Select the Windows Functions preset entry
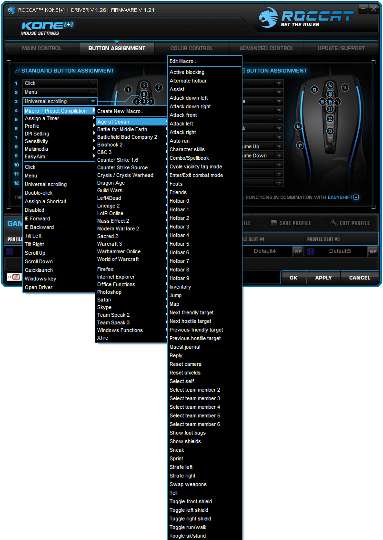 [131, 330]
